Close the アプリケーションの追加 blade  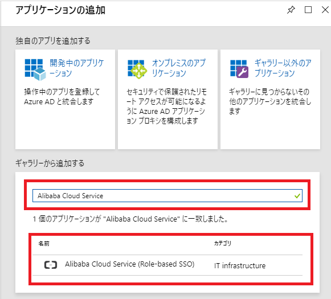[x=325, y=10]
